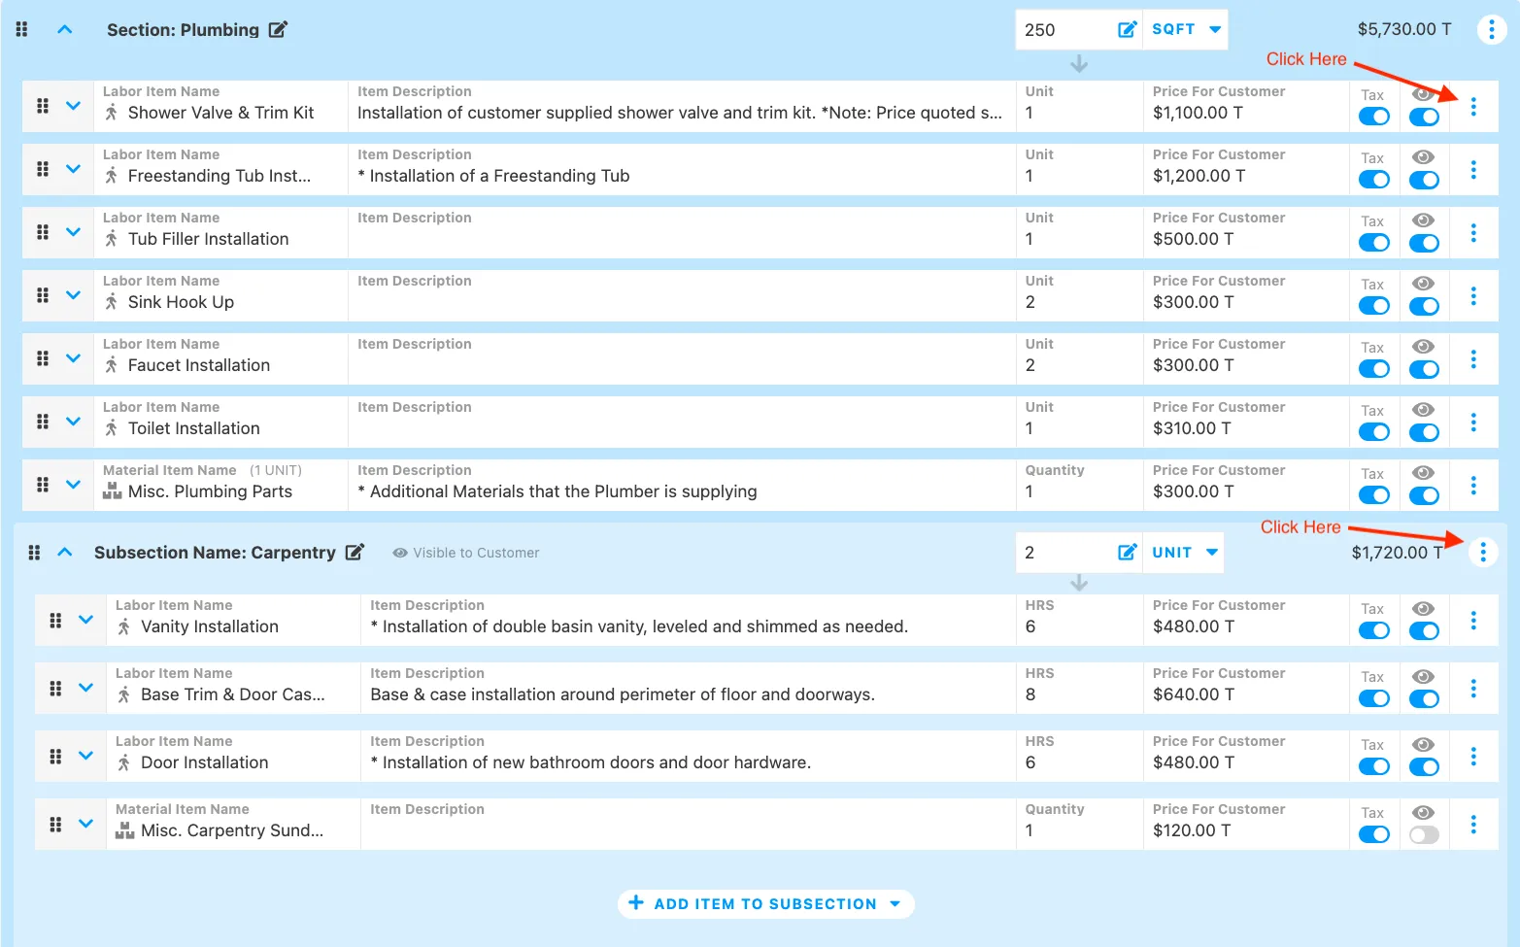1520x947 pixels.
Task: Enable visibility toggle for Misc. Carpentry Sundries
Action: click(x=1424, y=834)
